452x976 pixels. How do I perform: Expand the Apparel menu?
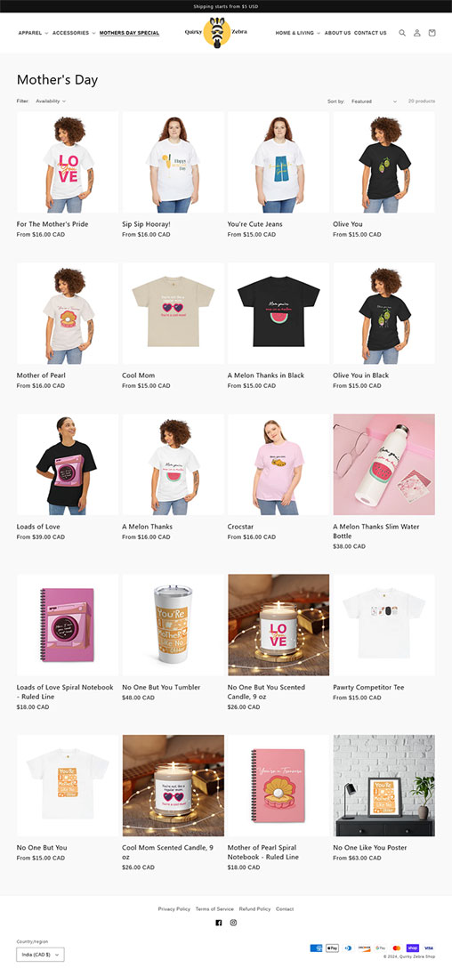pyautogui.click(x=33, y=33)
